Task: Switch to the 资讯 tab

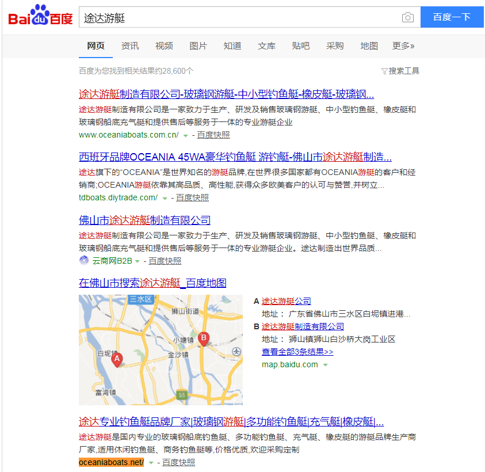Action: (130, 46)
